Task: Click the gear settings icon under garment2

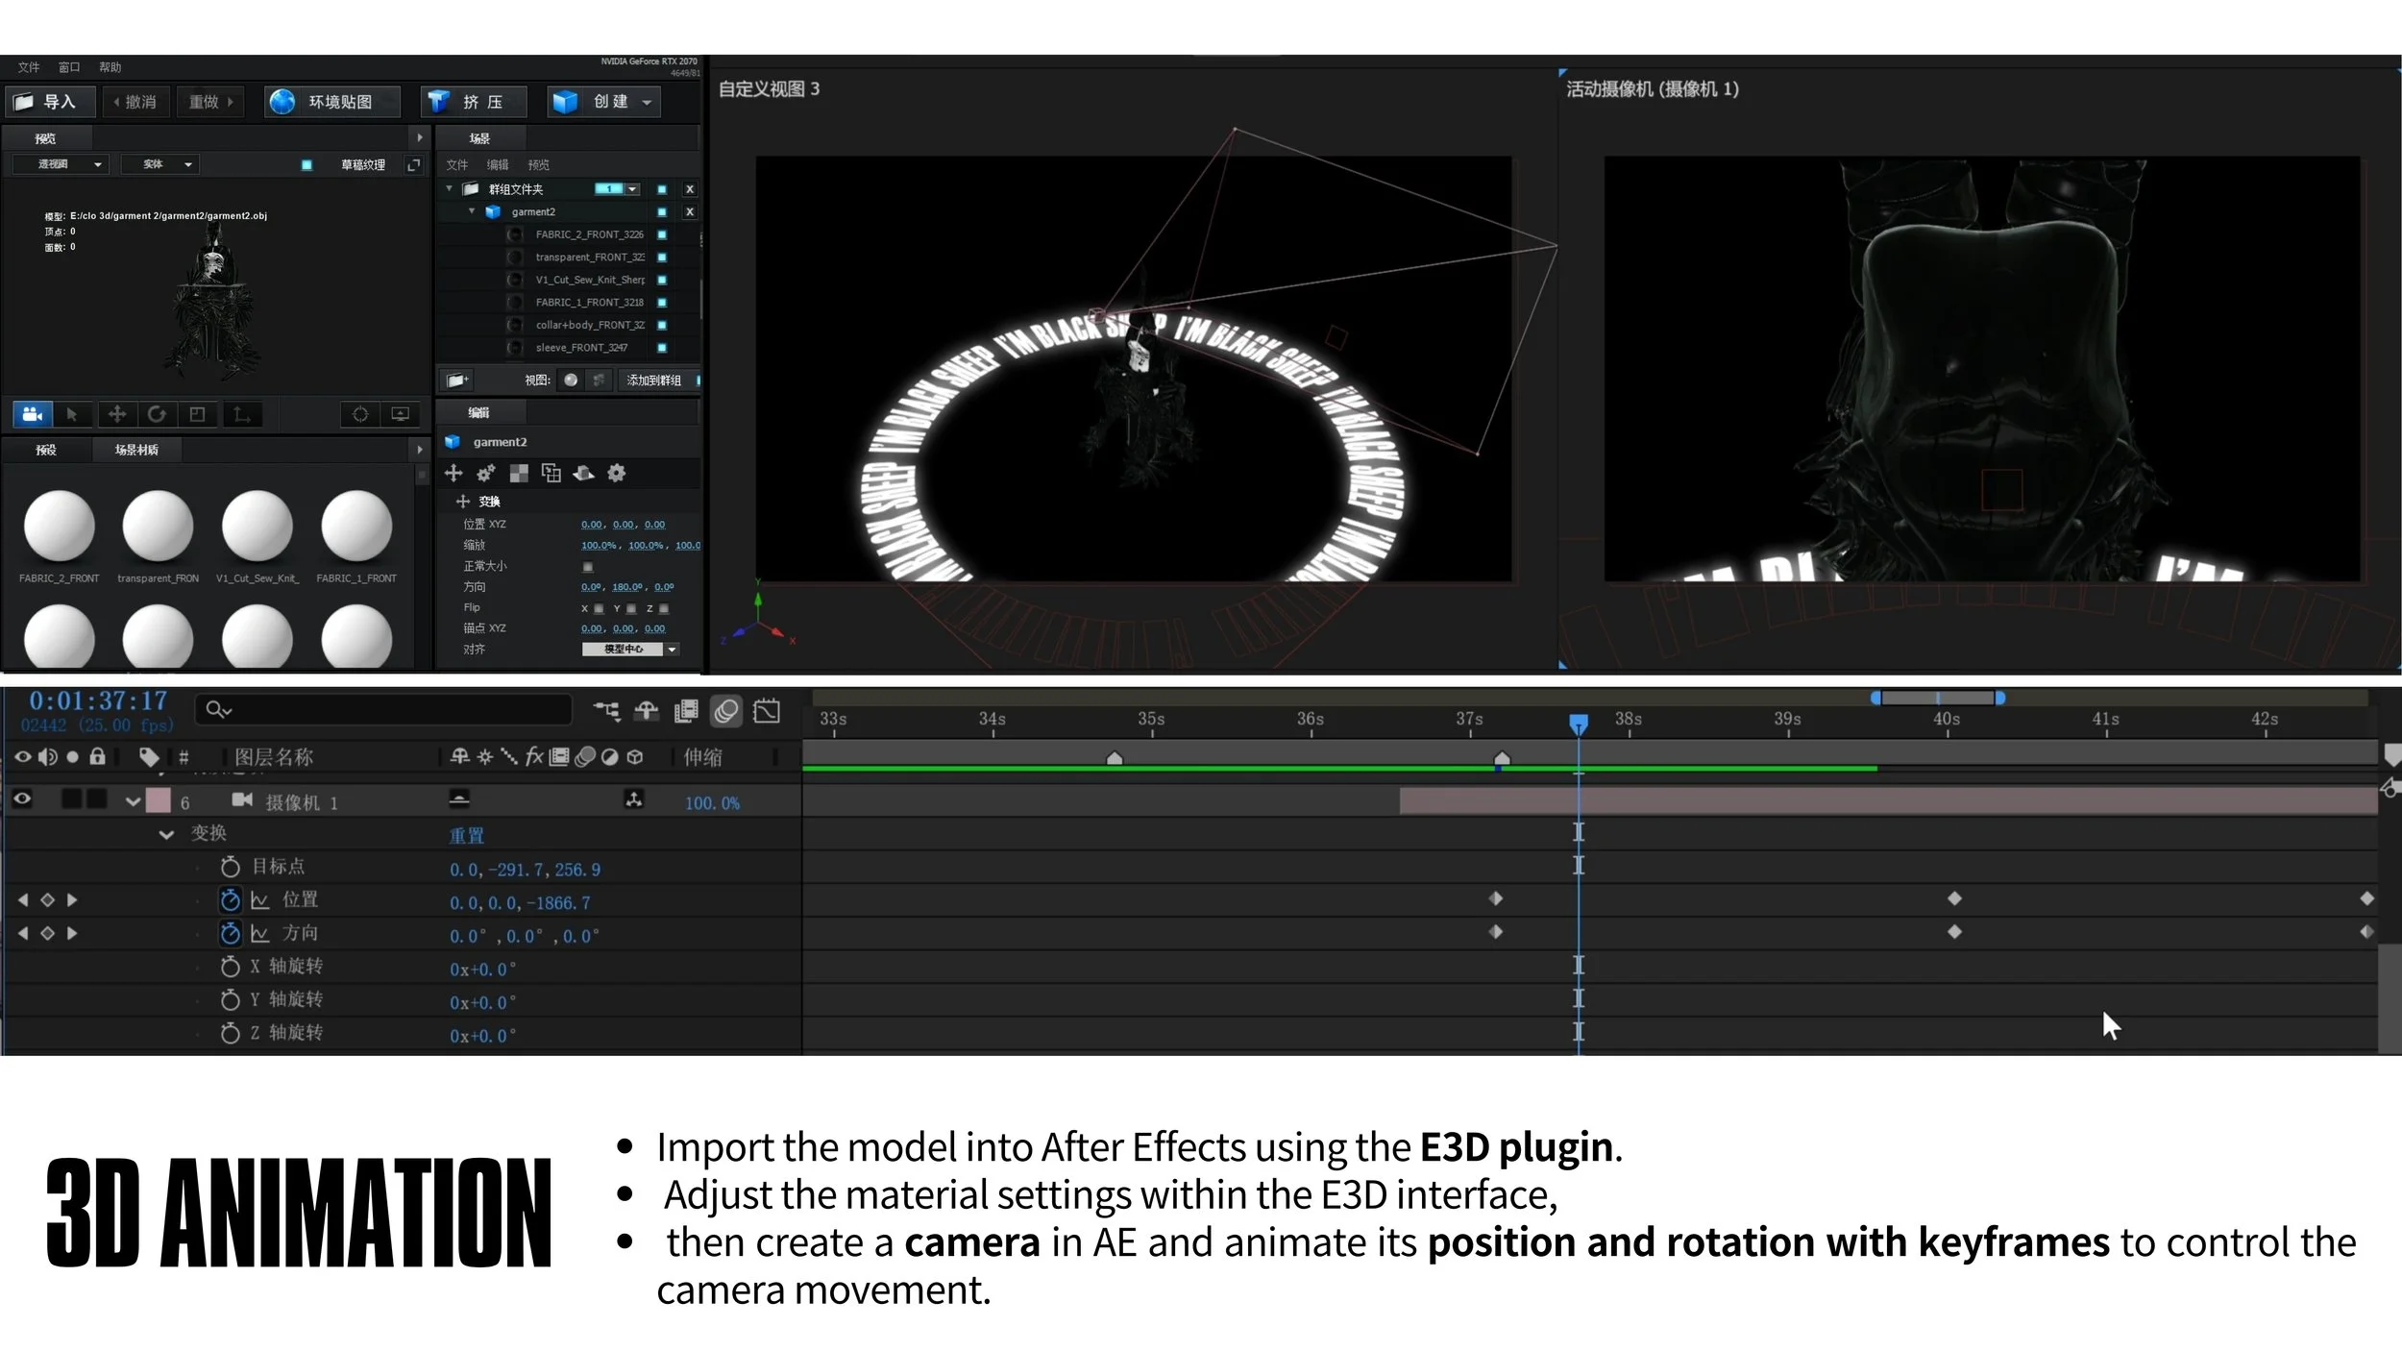Action: pyautogui.click(x=617, y=473)
